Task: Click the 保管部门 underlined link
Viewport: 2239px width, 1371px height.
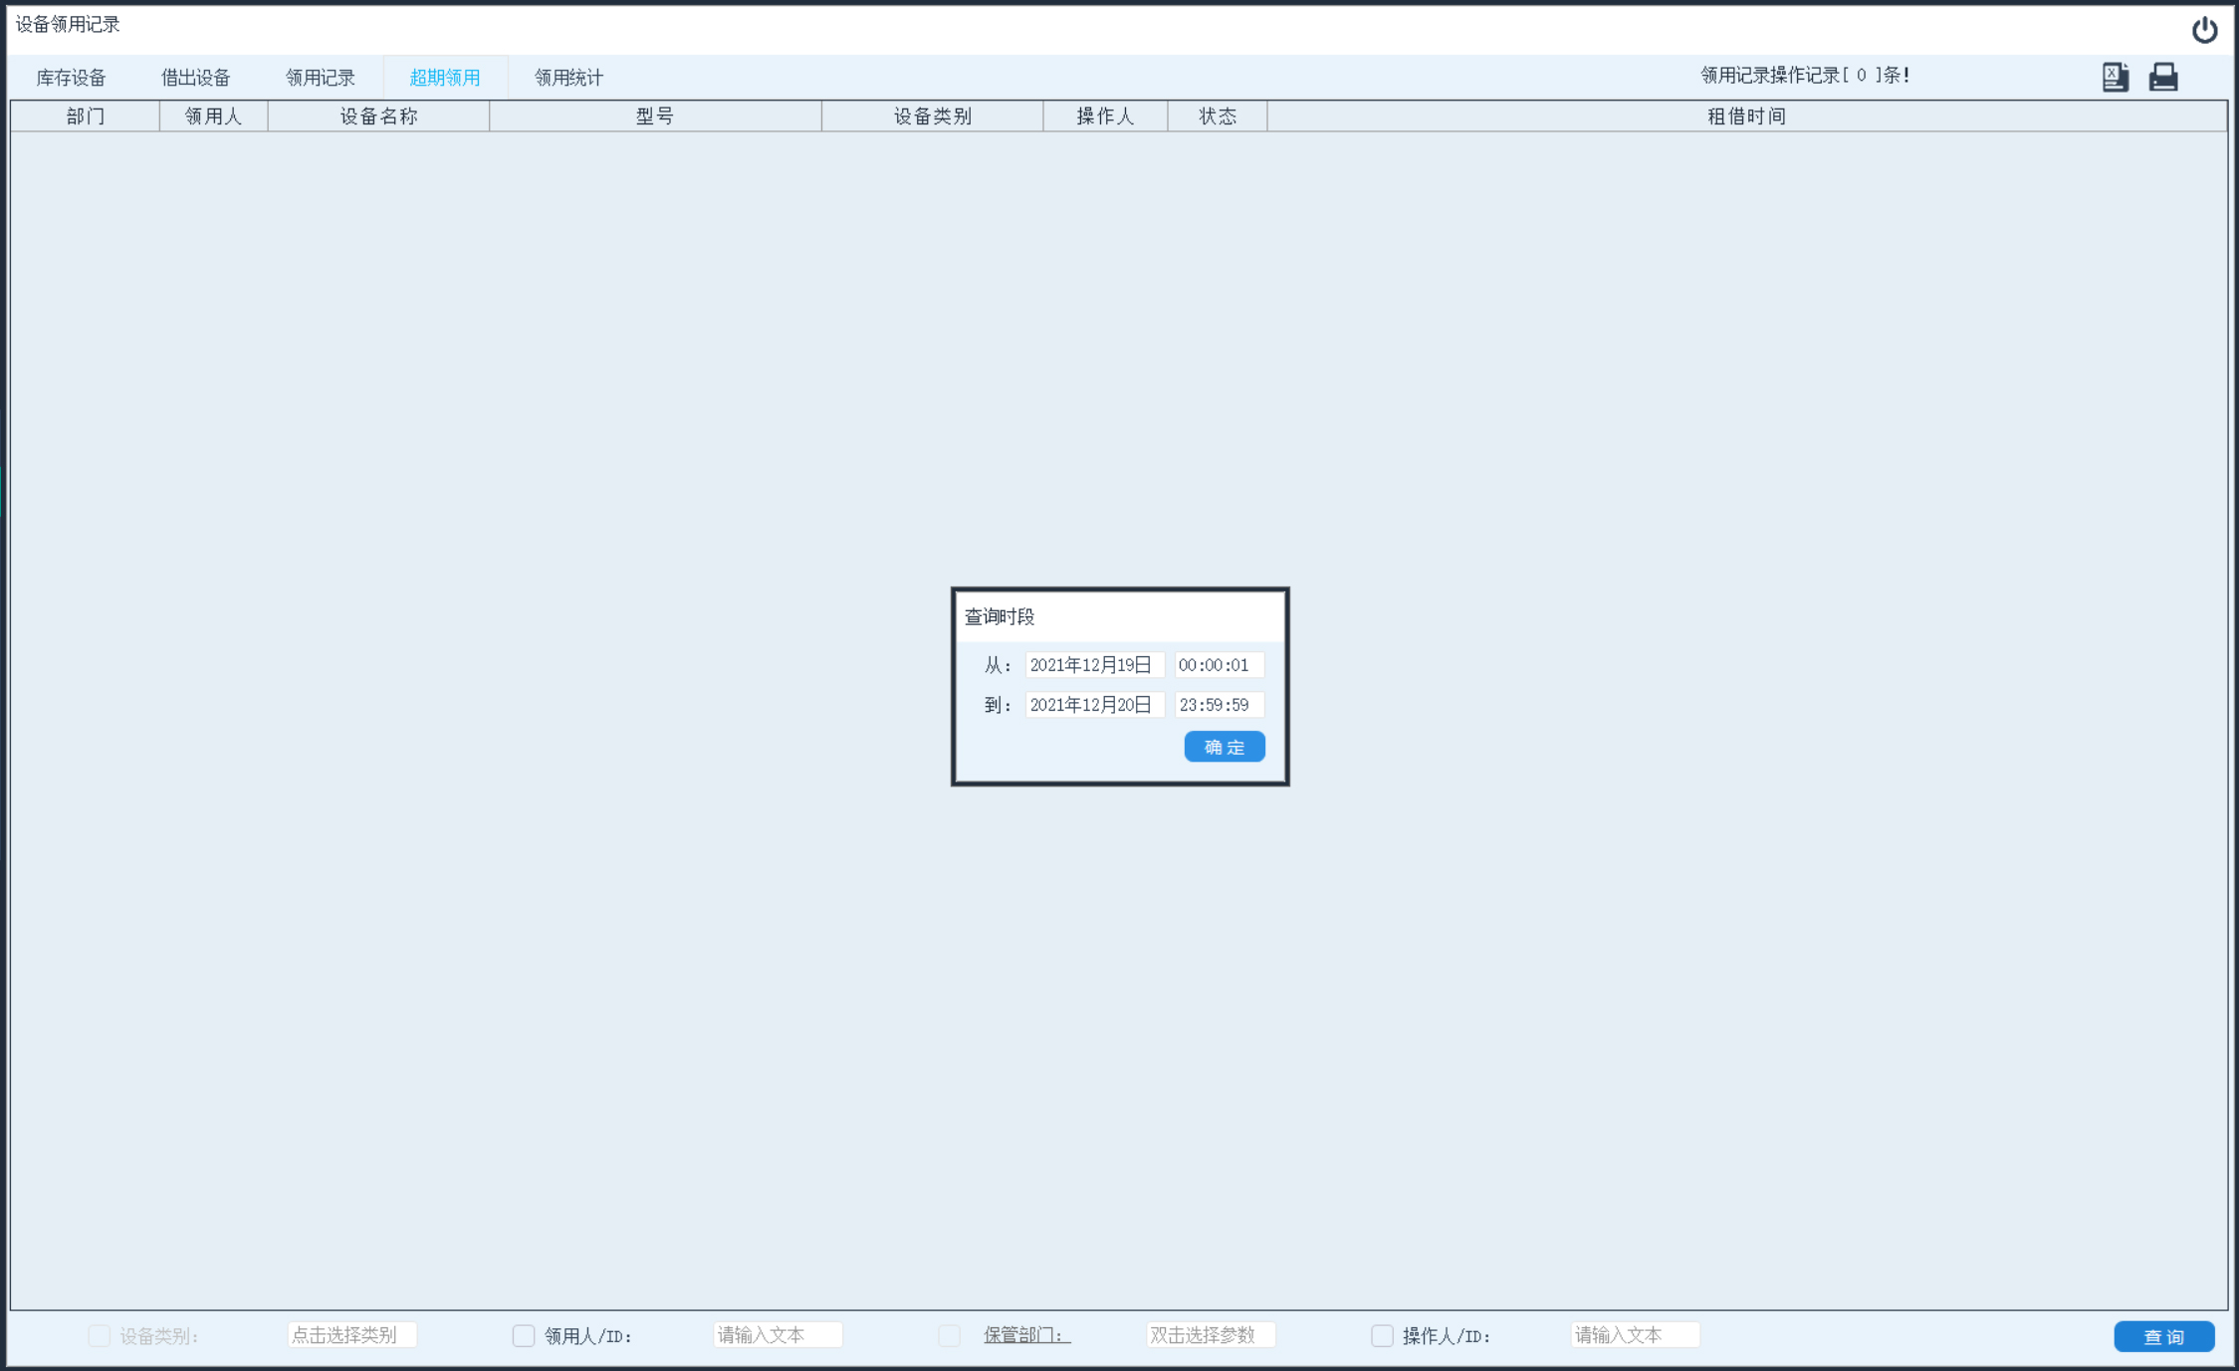Action: point(1026,1335)
